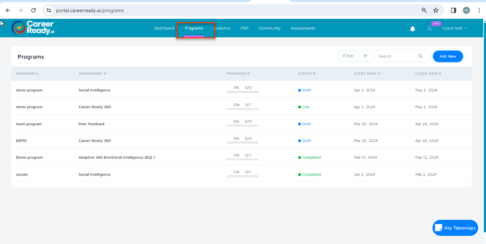Sort by Start Date column arrows
This screenshot has height=244, width=486.
coord(379,74)
